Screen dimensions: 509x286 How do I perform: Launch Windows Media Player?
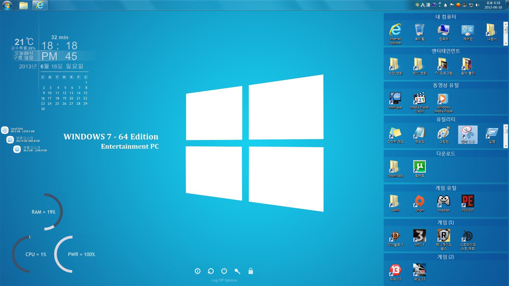[x=443, y=103]
